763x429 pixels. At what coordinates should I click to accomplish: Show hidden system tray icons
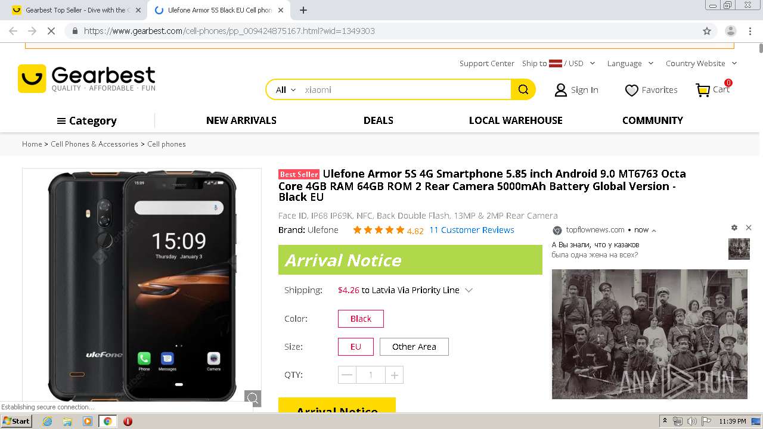[x=665, y=421]
